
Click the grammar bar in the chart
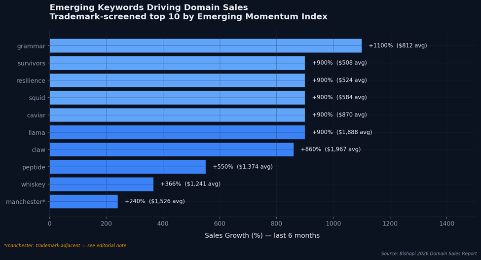(205, 46)
